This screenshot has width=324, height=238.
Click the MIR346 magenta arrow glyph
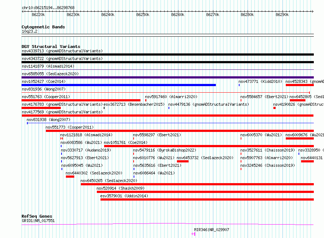tap(193, 234)
